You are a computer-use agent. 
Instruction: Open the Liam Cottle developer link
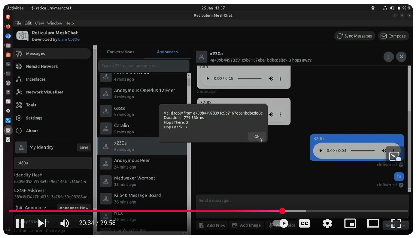pyautogui.click(x=69, y=39)
